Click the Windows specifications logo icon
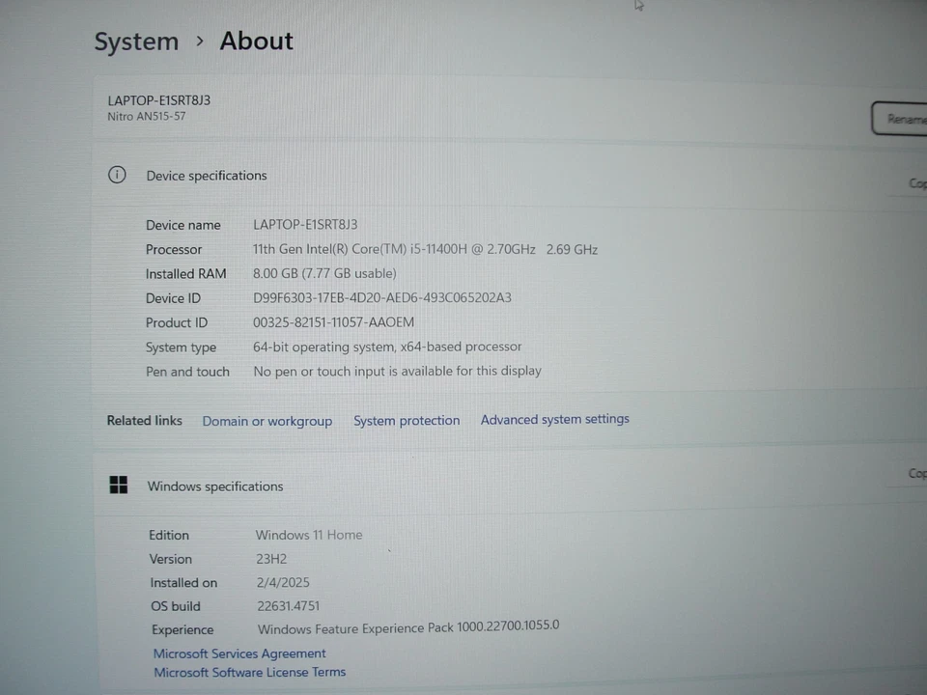 tap(118, 486)
